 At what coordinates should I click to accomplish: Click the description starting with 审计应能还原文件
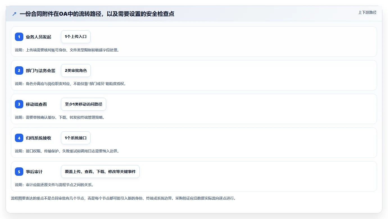54,185
